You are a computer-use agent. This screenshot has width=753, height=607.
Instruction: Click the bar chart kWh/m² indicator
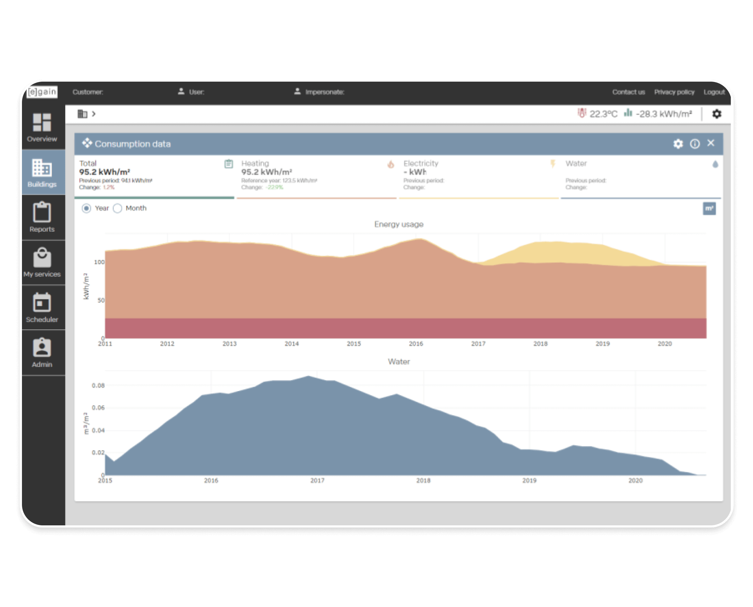628,114
